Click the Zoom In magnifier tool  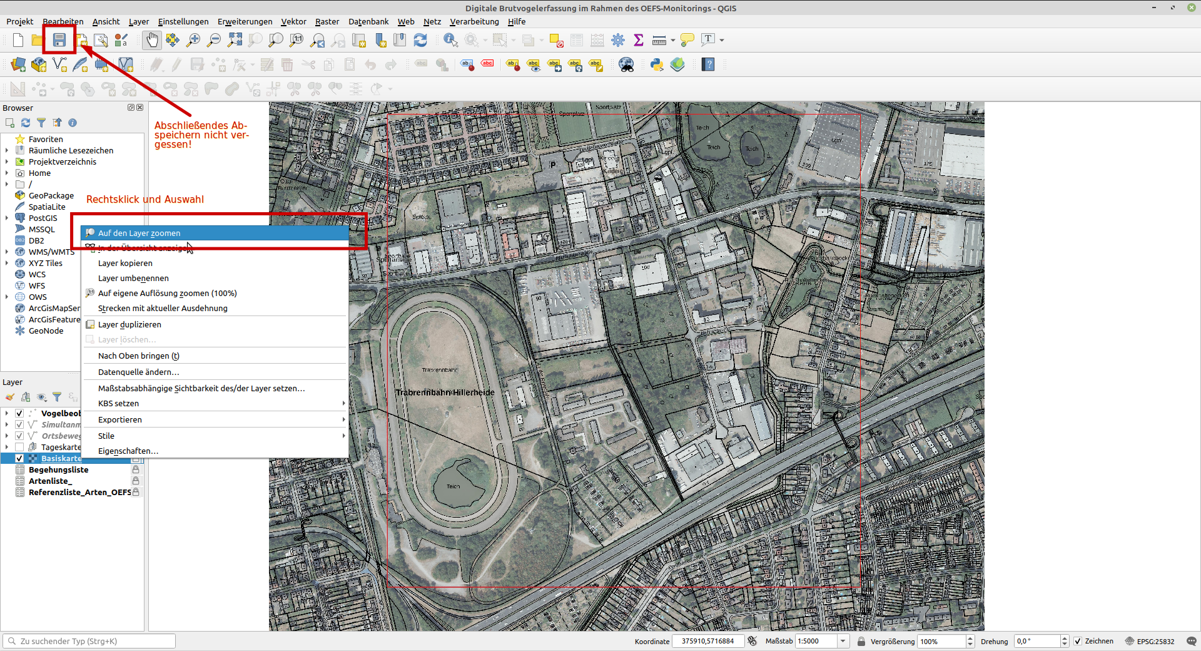(193, 40)
